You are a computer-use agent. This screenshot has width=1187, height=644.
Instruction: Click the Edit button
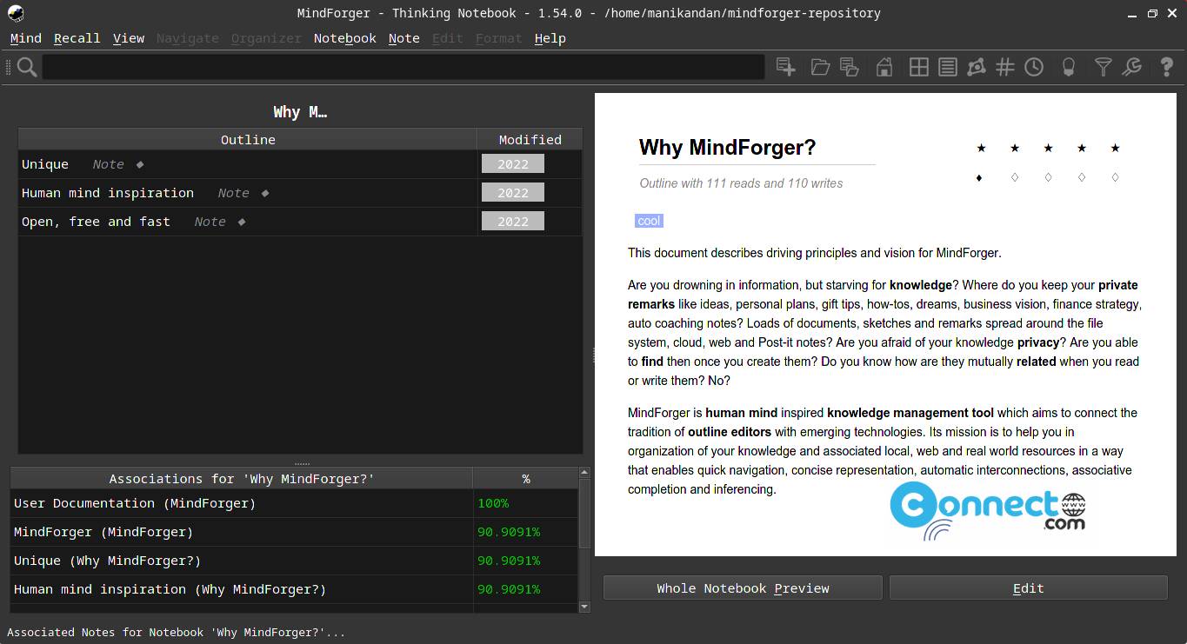tap(1029, 588)
